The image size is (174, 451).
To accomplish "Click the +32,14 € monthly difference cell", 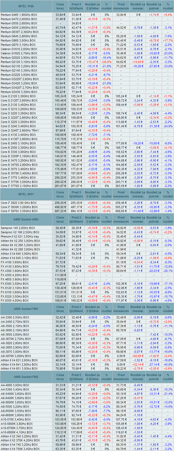I will (x=138, y=364).
